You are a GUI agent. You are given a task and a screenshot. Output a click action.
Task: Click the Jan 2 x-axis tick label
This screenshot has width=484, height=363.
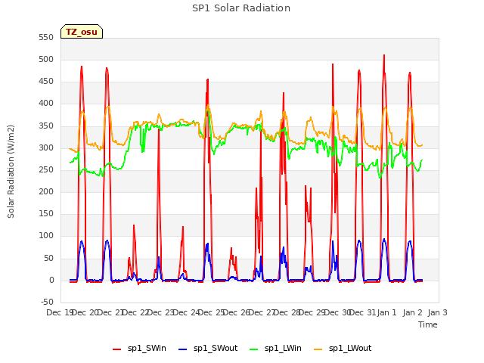pos(412,312)
